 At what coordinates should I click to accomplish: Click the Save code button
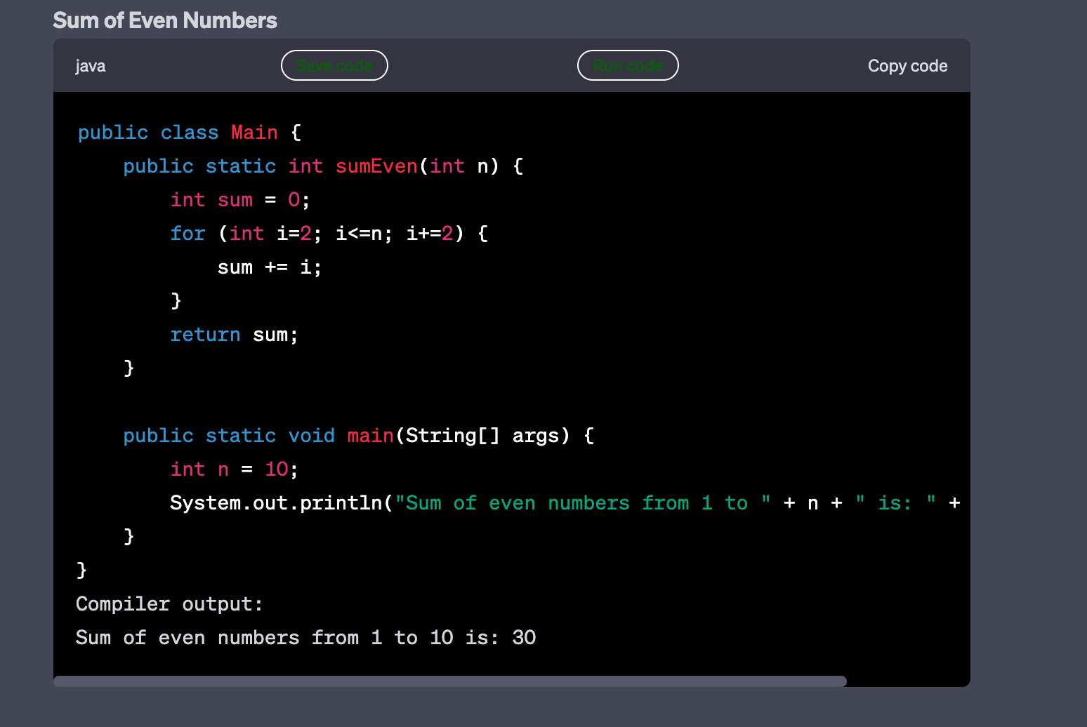(x=334, y=65)
